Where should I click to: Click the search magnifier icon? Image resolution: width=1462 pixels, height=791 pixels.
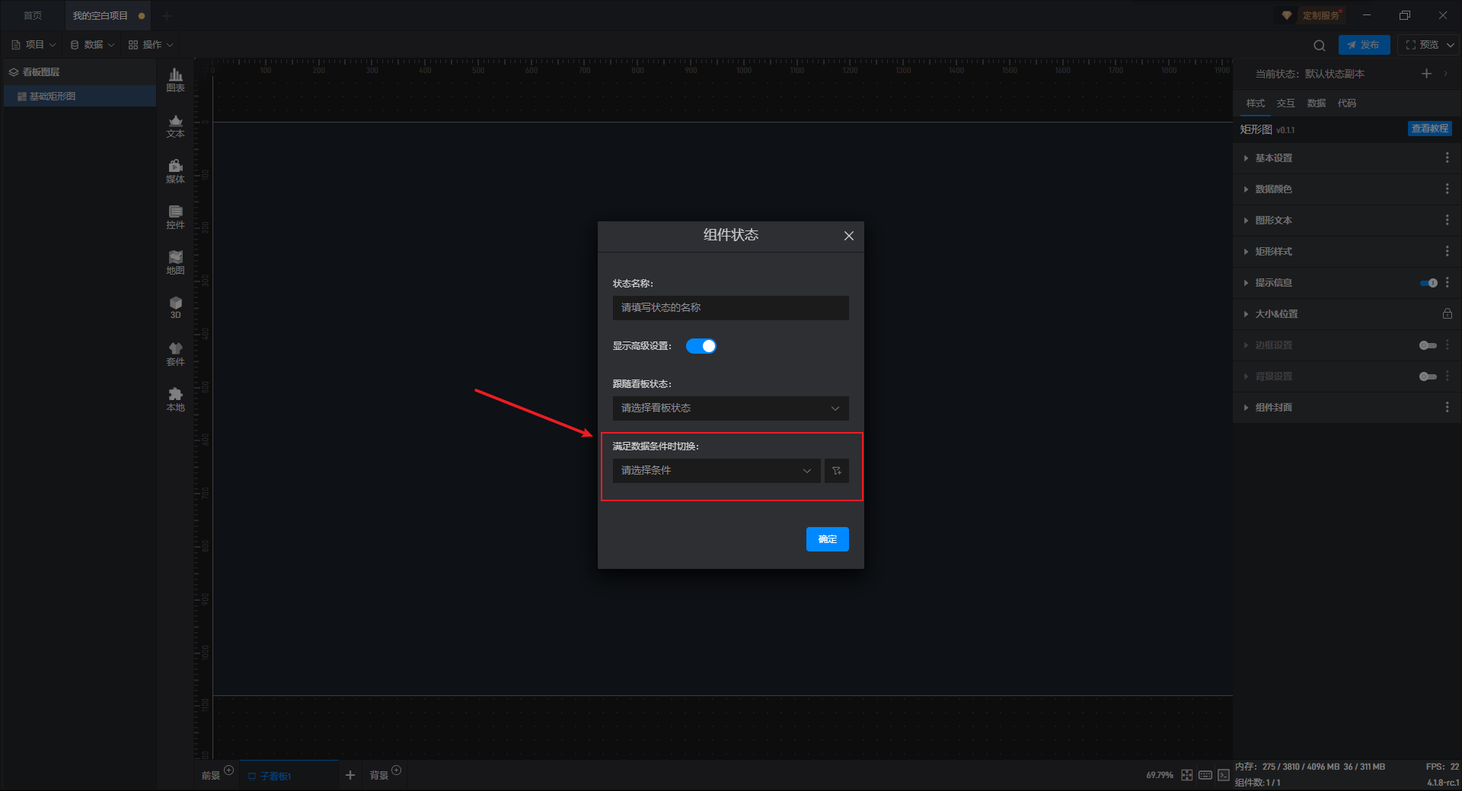click(x=1320, y=45)
